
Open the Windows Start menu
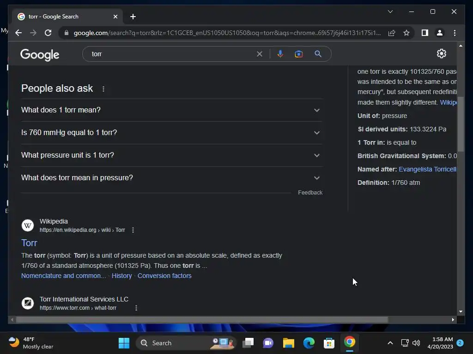pos(124,343)
